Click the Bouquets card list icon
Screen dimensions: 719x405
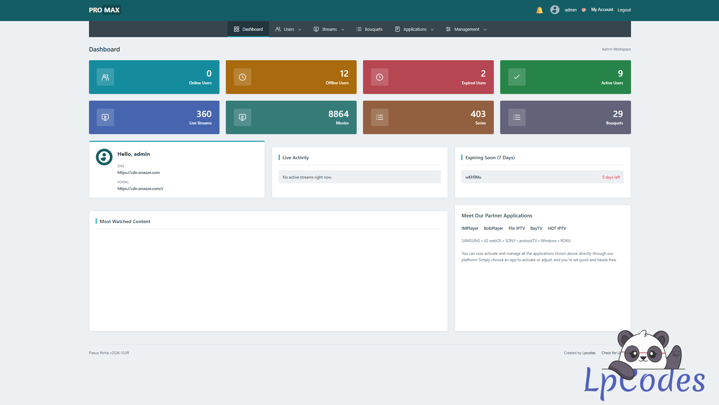pos(517,117)
